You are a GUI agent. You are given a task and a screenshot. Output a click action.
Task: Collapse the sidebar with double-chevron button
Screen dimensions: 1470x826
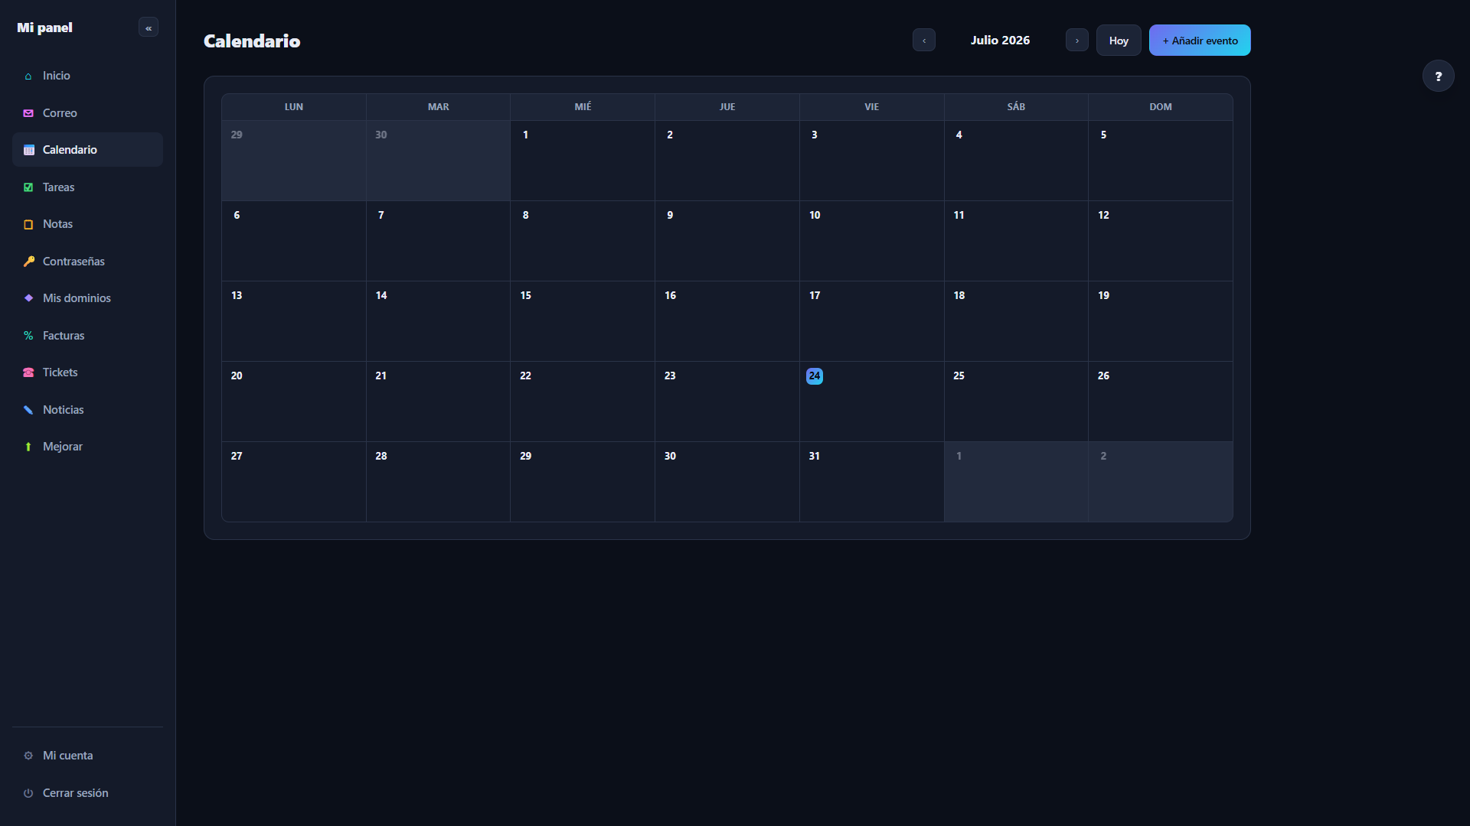pos(149,28)
